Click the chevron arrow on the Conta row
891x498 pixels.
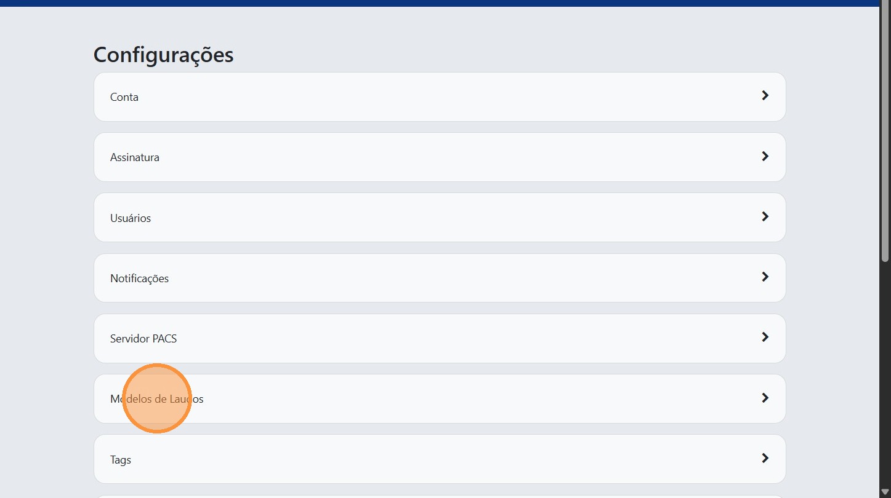coord(765,96)
